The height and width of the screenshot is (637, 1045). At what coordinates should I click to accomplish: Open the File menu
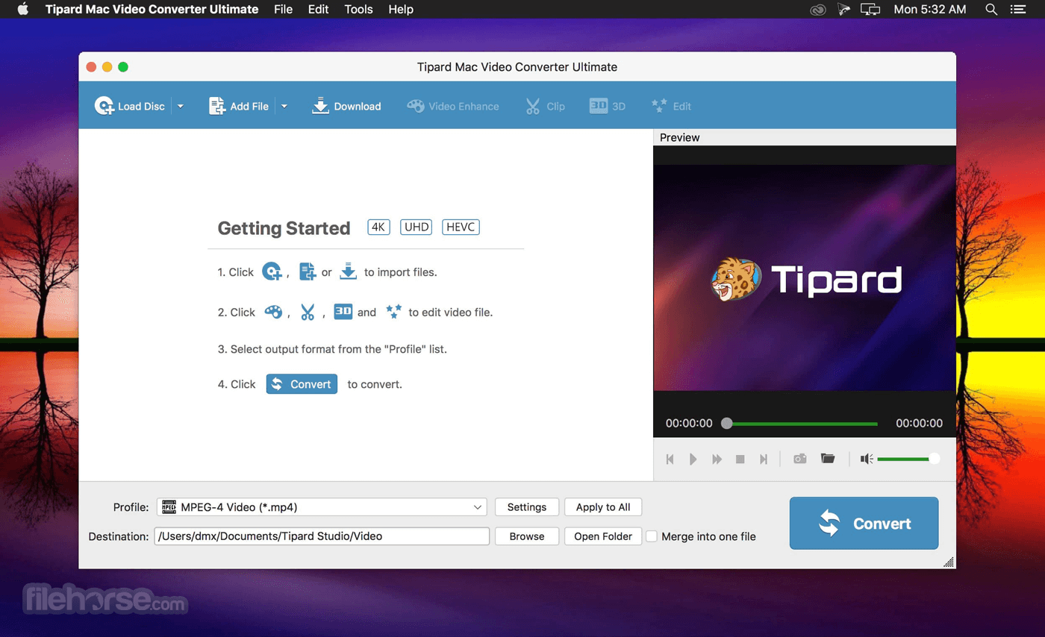pyautogui.click(x=283, y=10)
